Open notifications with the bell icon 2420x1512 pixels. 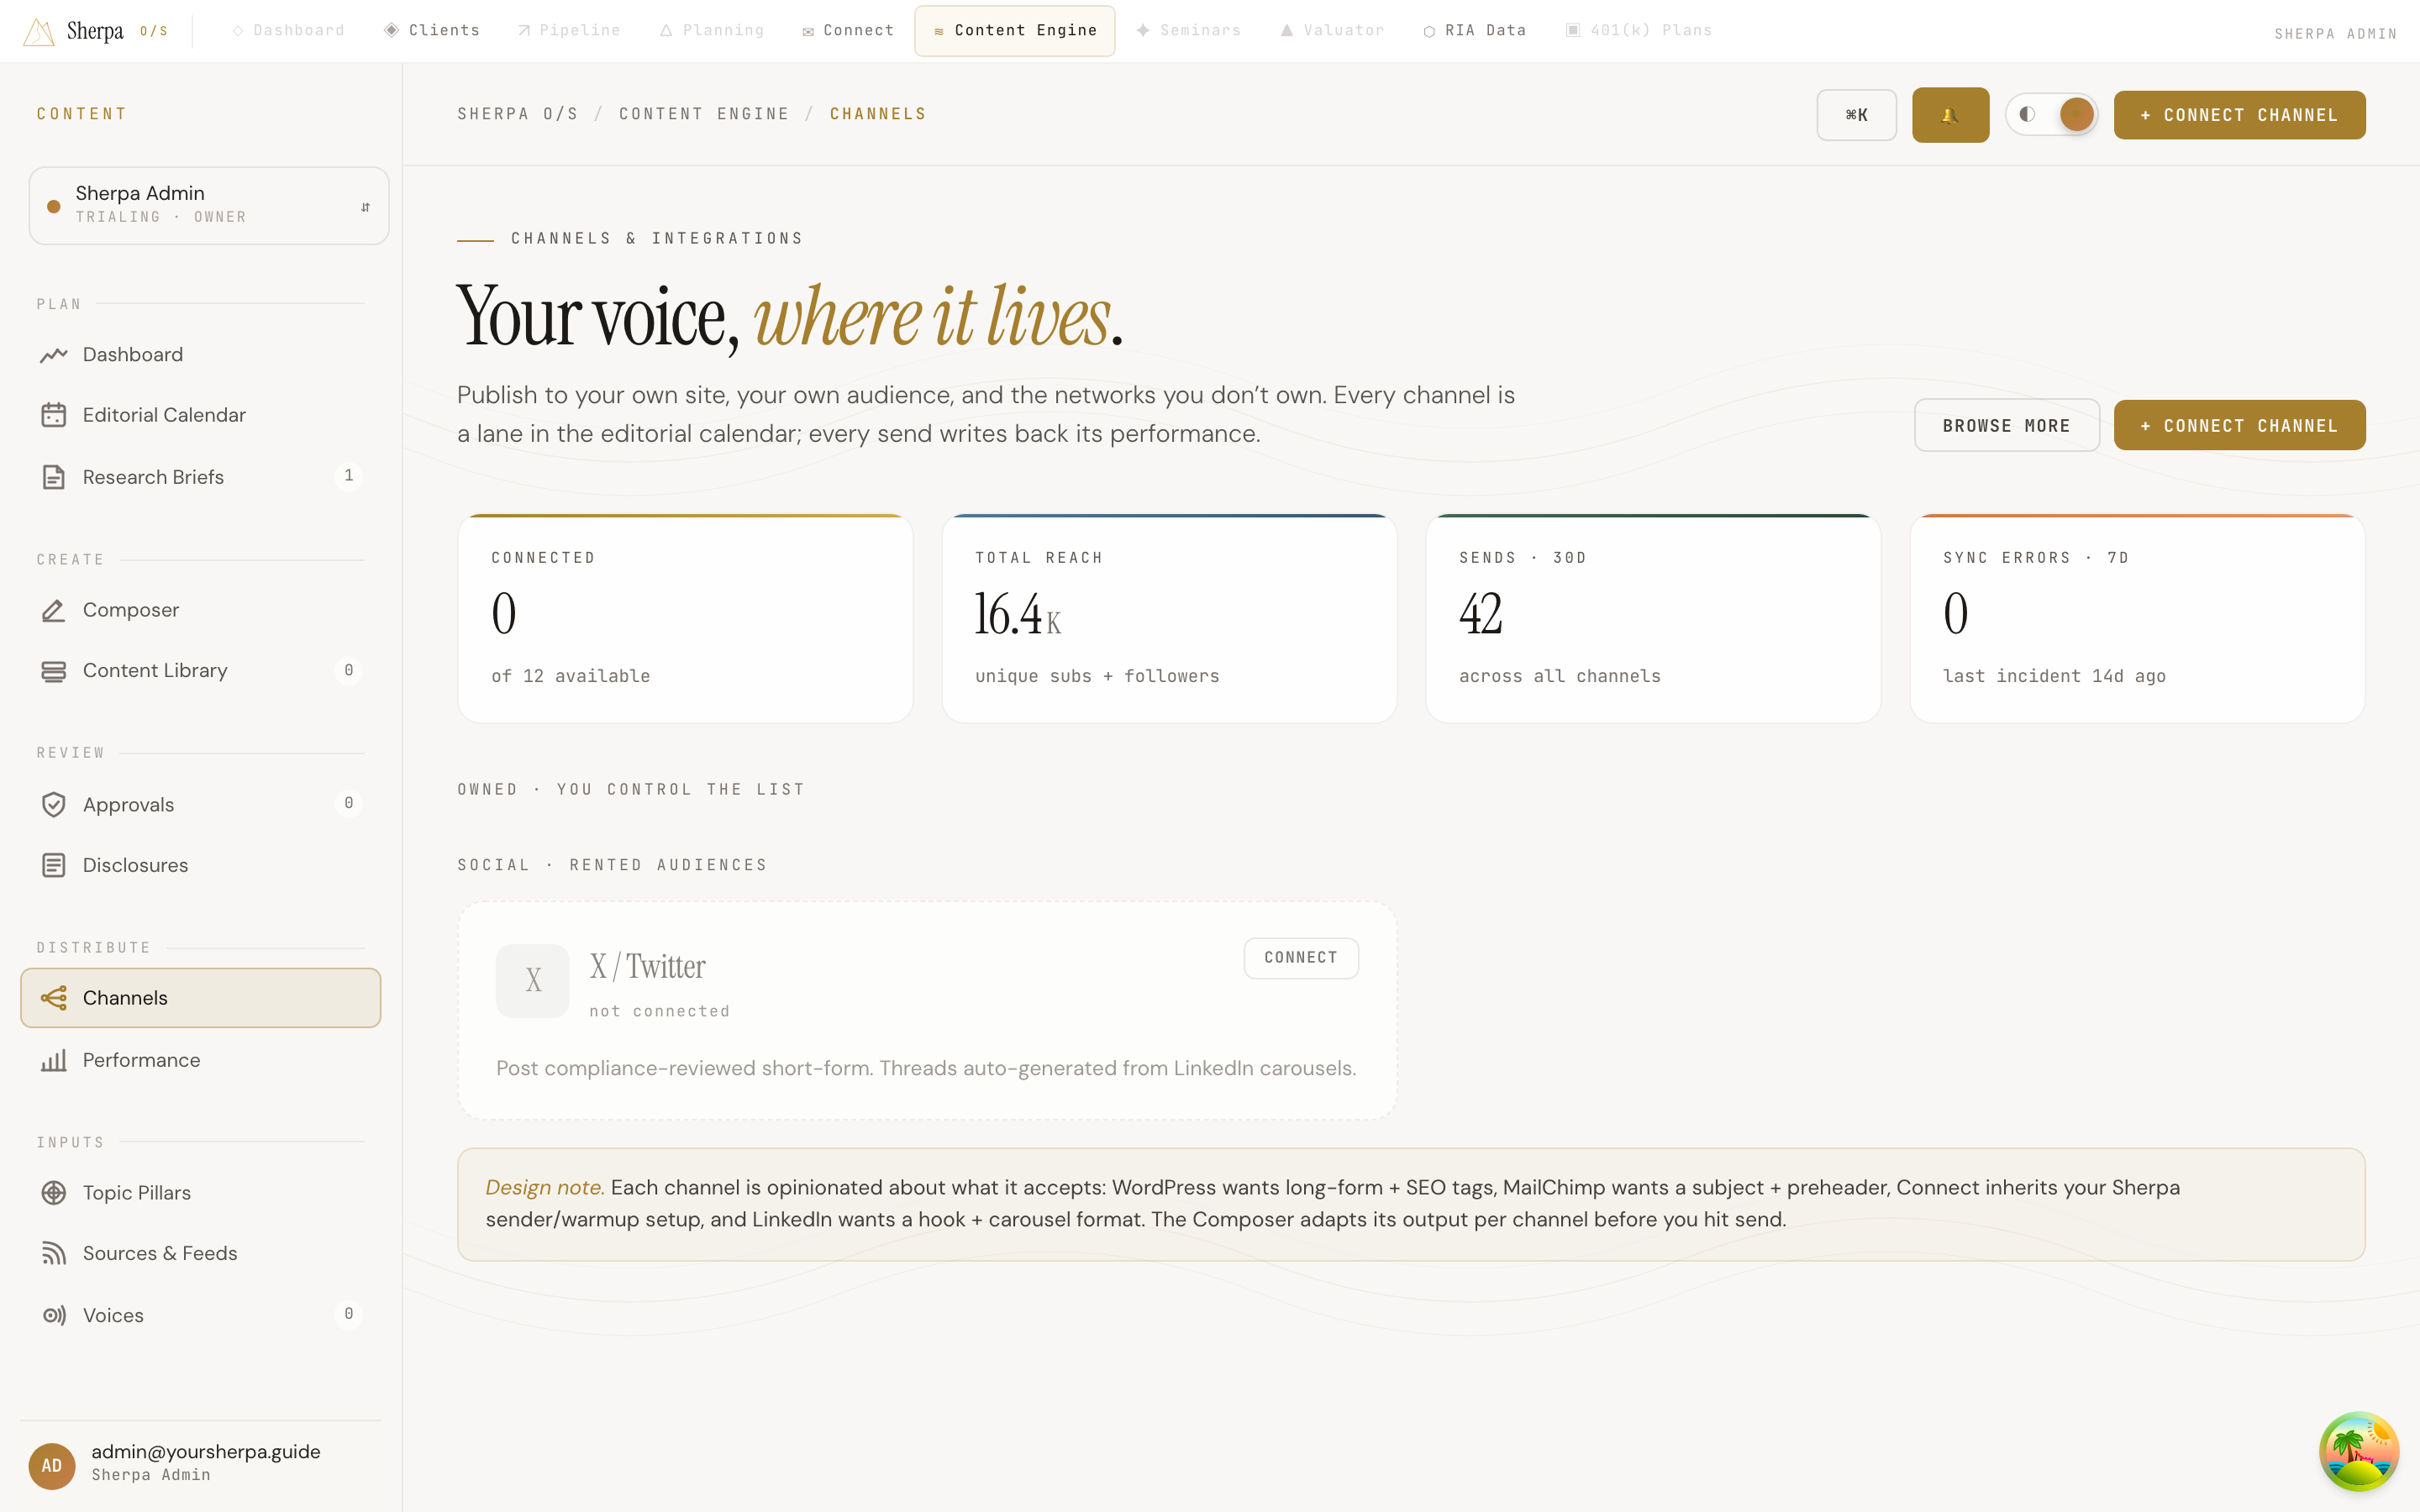(x=1950, y=115)
